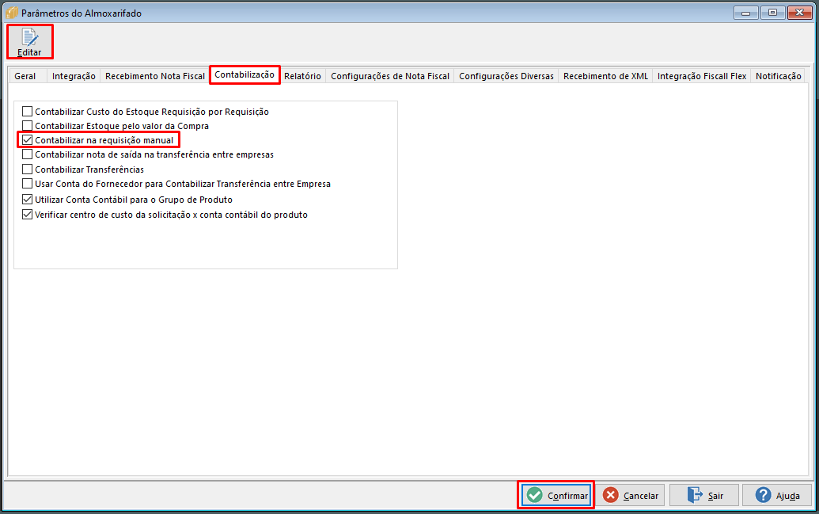Toggle Verificar centro de custo da solicitação
This screenshot has width=819, height=514.
pyautogui.click(x=27, y=215)
